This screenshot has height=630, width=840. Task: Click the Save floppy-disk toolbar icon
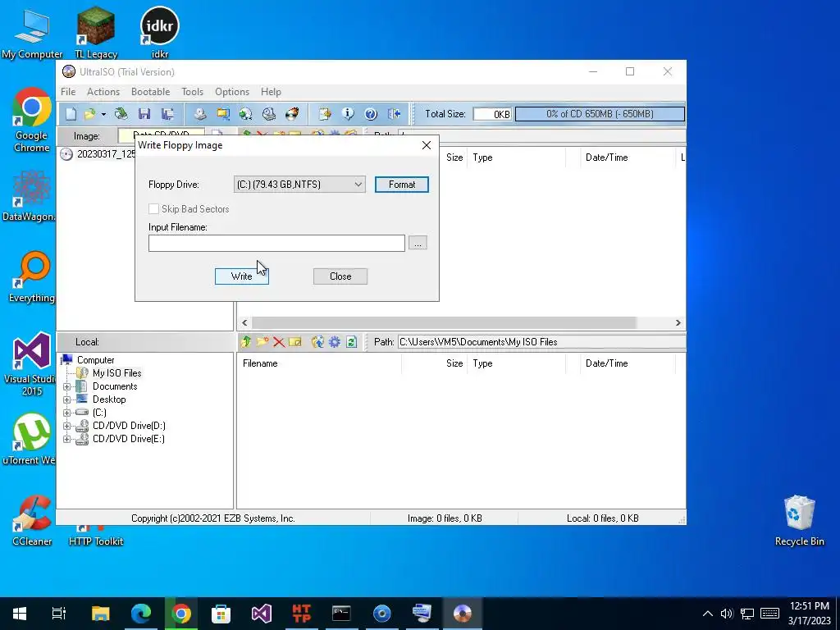(144, 113)
